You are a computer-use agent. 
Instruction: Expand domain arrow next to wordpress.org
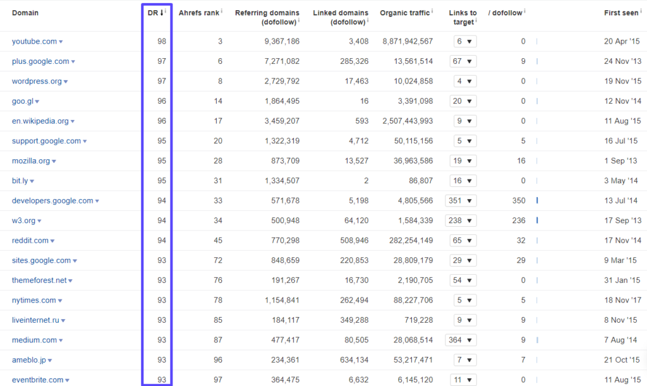click(x=66, y=82)
